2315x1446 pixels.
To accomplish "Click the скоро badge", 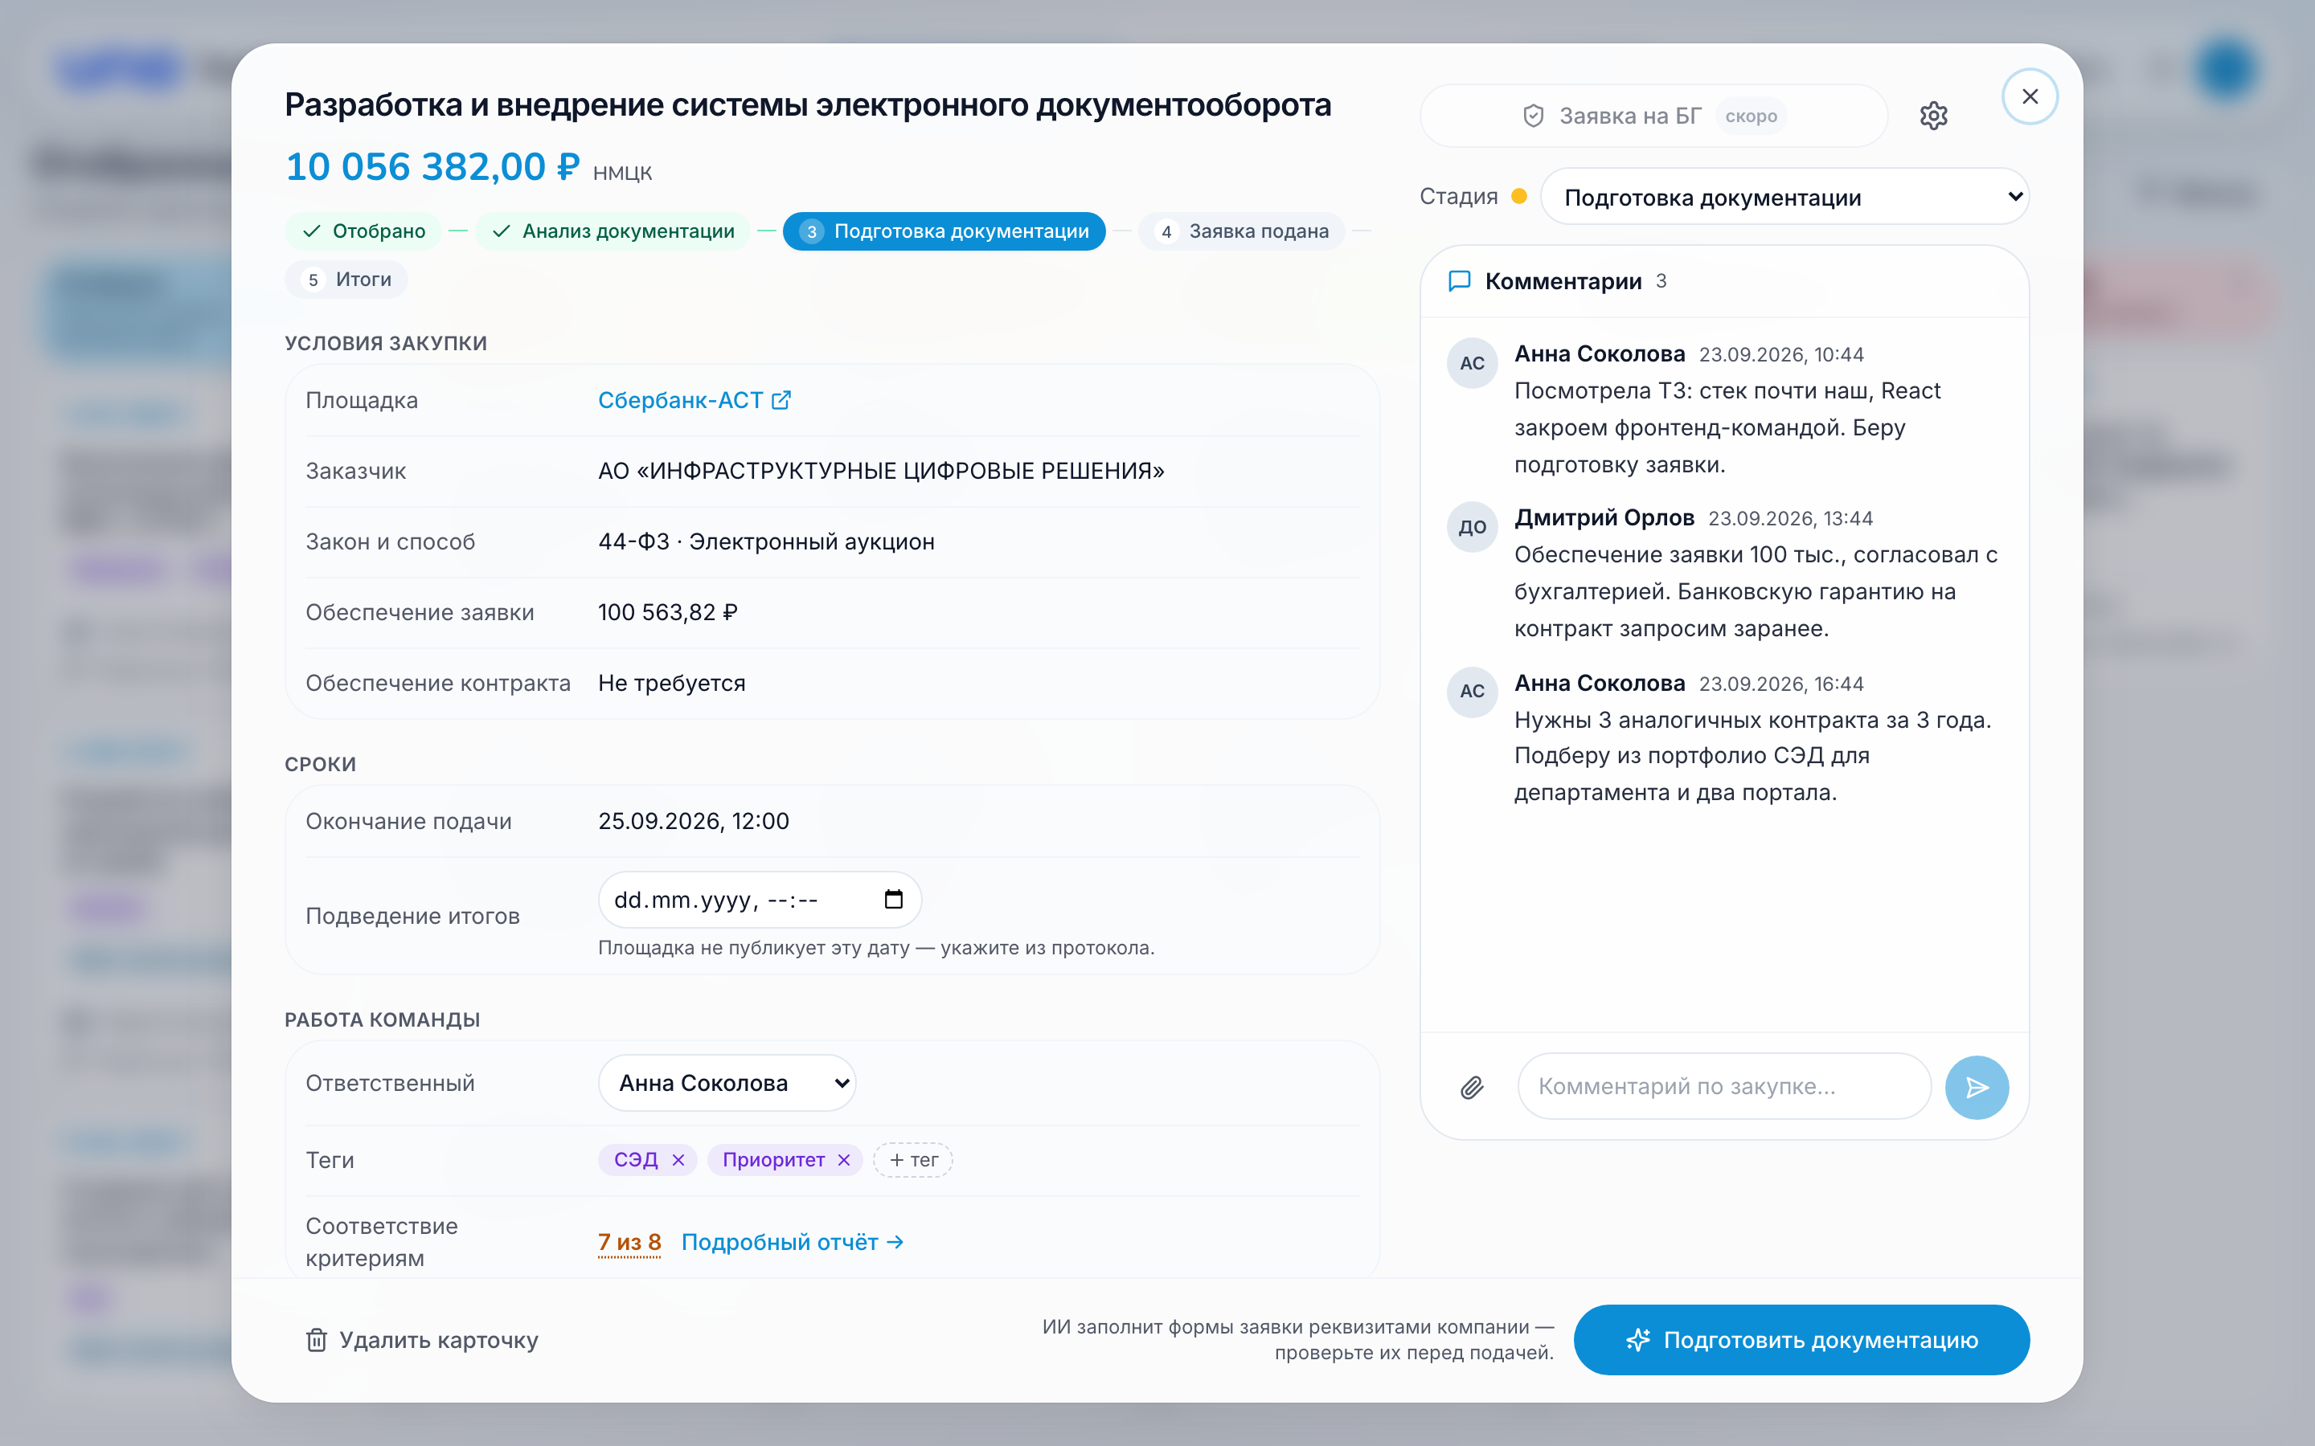I will 1751,116.
